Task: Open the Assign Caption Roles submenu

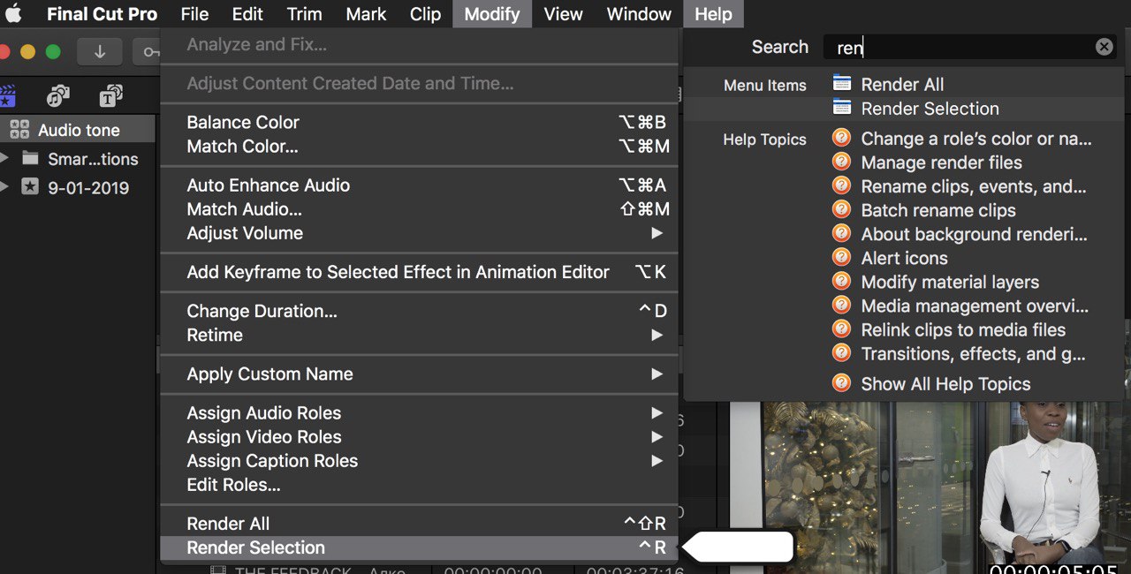Action: [x=419, y=460]
